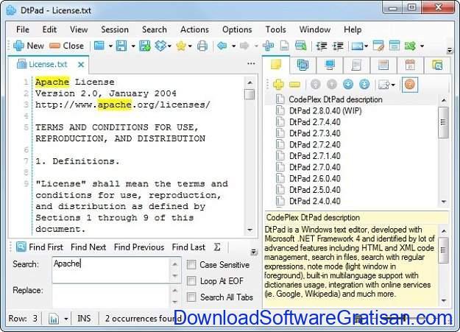The height and width of the screenshot is (332, 460).
Task: Click the New button
Action: 29,46
